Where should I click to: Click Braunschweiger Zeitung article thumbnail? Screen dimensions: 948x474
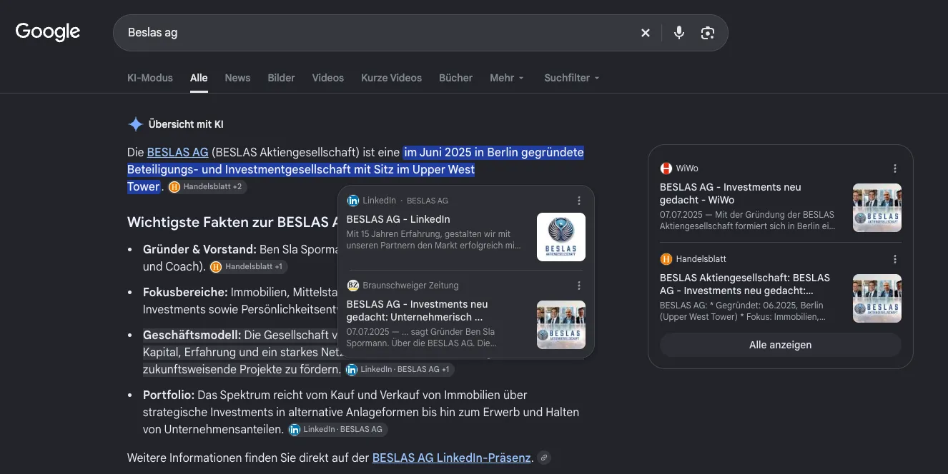pyautogui.click(x=561, y=324)
